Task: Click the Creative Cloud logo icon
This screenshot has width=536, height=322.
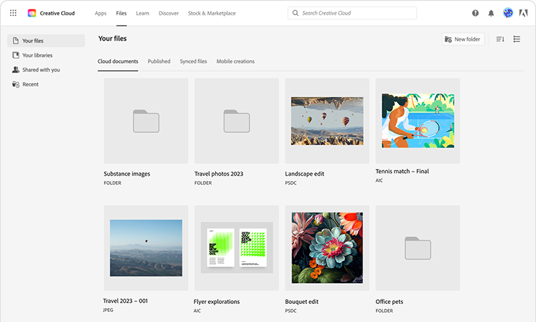Action: [x=31, y=13]
